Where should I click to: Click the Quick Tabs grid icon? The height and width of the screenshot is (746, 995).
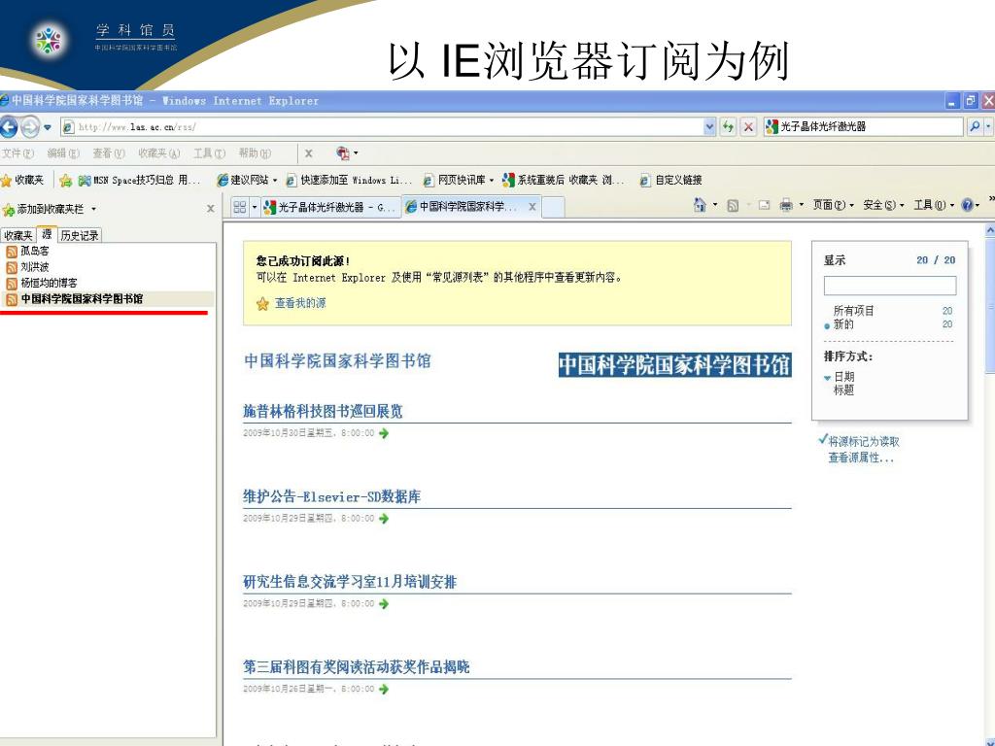(x=239, y=207)
